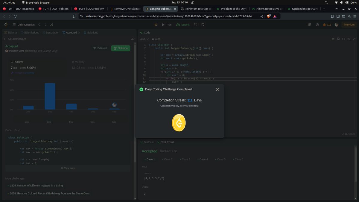Click the Premium button
Image resolution: width=359 pixels, height=202 pixels.
[349, 25]
